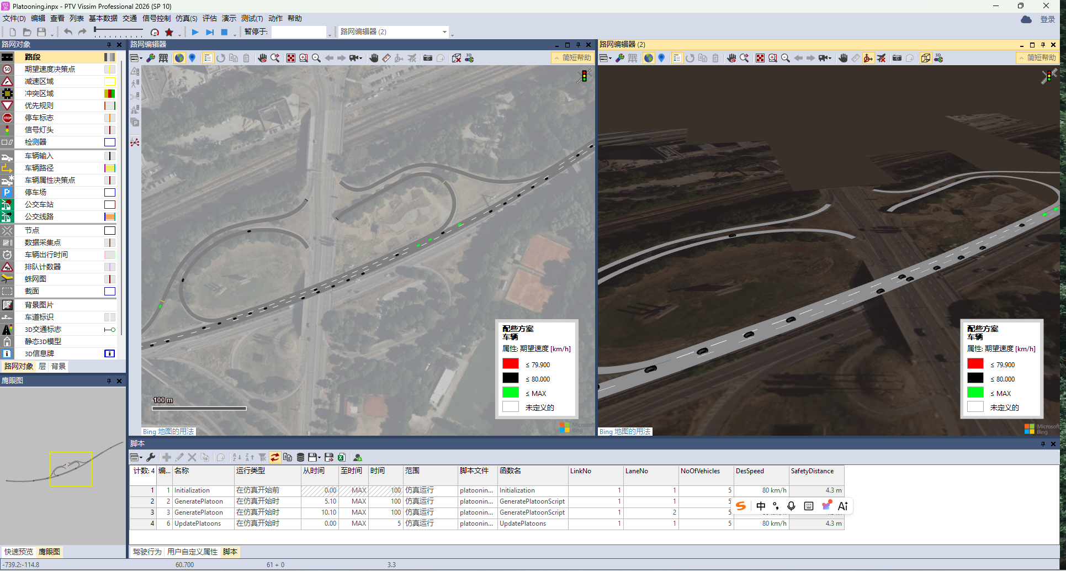Open camera position dropdown in left editor
The width and height of the screenshot is (1066, 571).
(356, 58)
